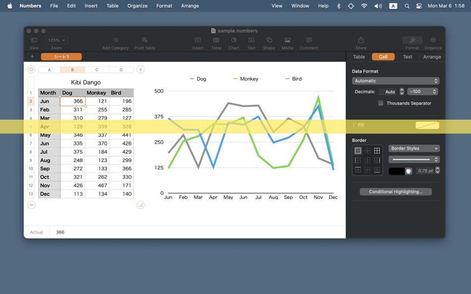Open the Organize menu in menu bar

(x=137, y=6)
